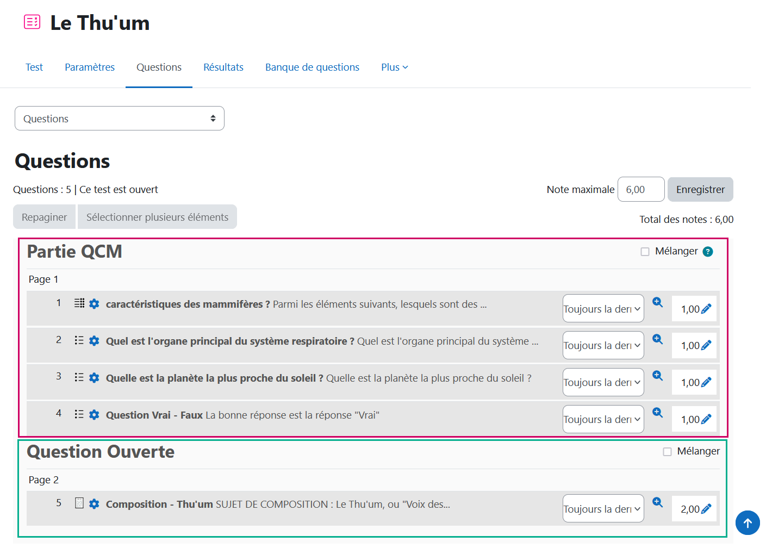Edit the 2,00 mark pencil icon

tap(706, 509)
